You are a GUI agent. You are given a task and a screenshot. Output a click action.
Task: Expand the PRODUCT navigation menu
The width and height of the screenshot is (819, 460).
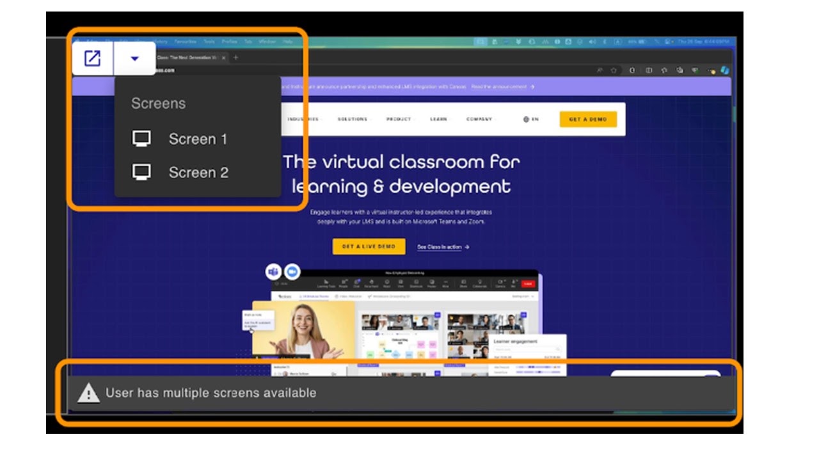click(399, 119)
